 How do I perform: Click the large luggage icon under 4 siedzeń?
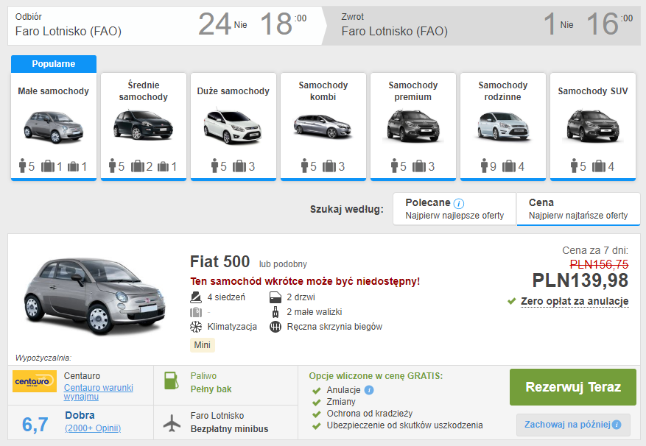coord(196,312)
